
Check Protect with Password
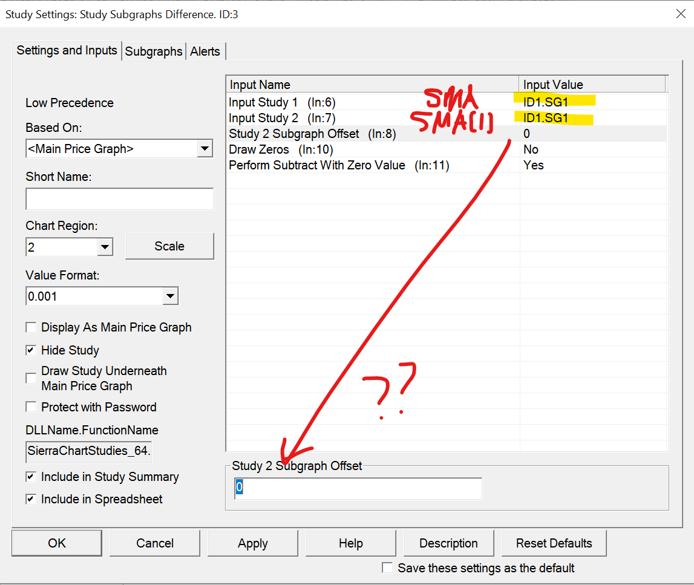(x=31, y=407)
